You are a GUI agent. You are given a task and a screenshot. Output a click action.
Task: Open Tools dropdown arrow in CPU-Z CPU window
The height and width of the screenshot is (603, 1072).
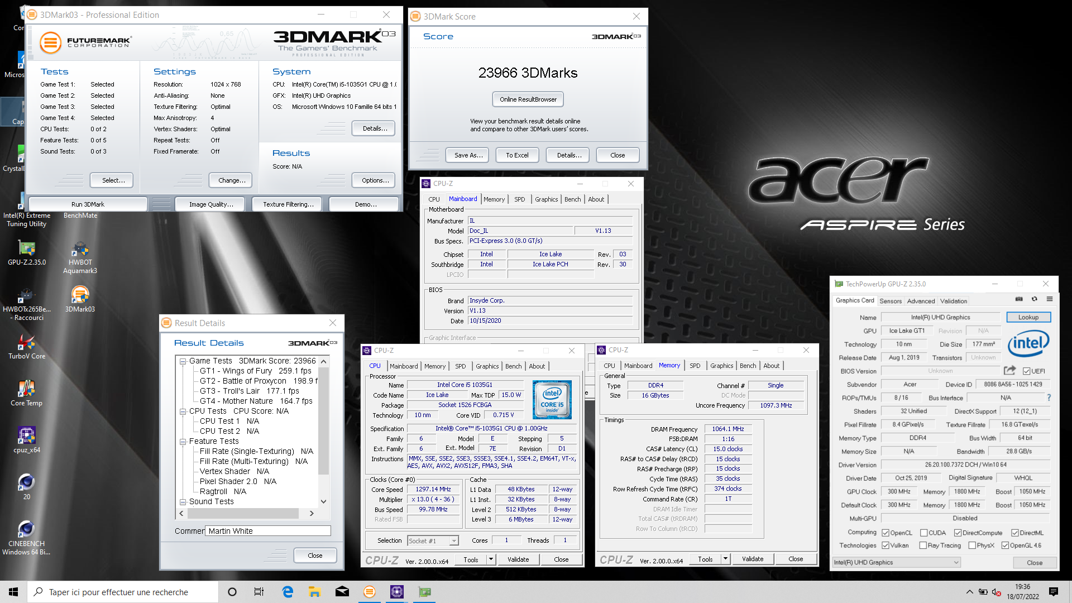[491, 559]
